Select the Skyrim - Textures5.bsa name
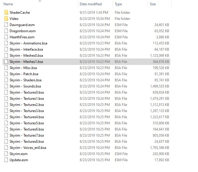Screen dimensions: 198x172 coord(27,123)
